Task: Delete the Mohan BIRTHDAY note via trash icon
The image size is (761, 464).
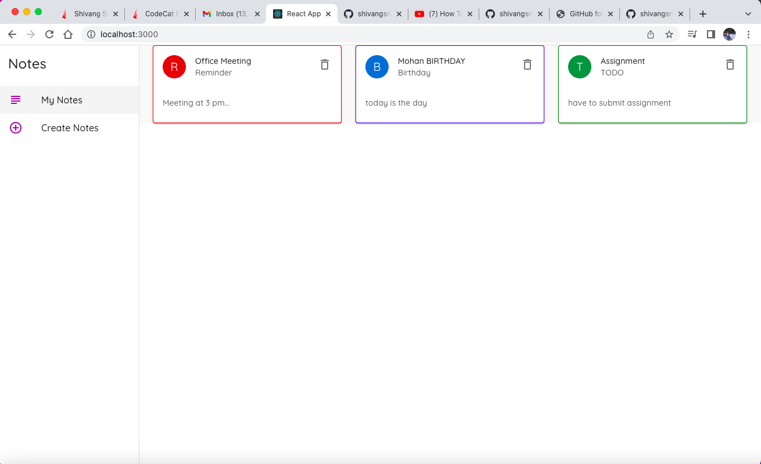Action: (x=527, y=64)
